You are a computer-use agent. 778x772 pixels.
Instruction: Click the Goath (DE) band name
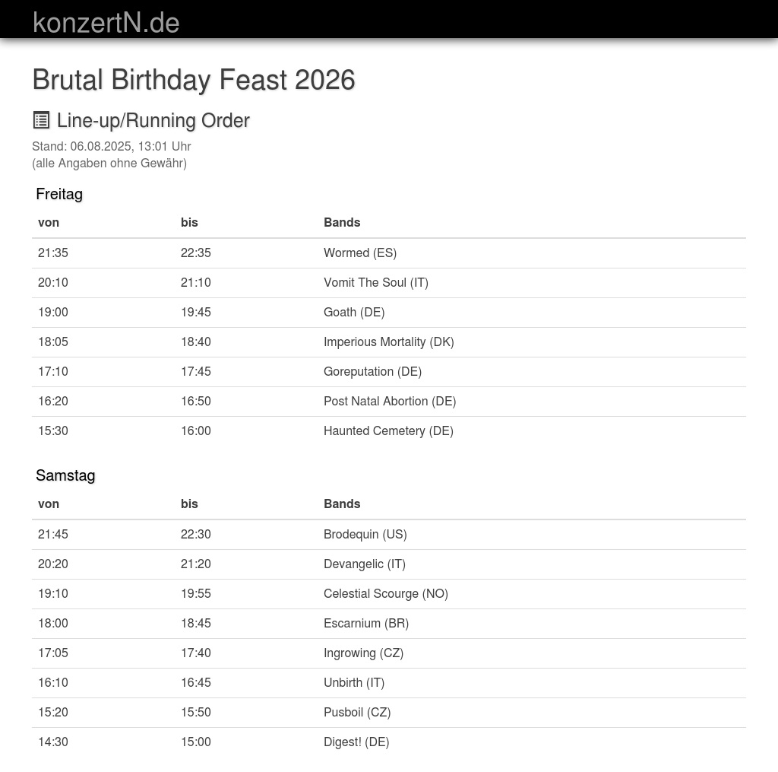[354, 312]
